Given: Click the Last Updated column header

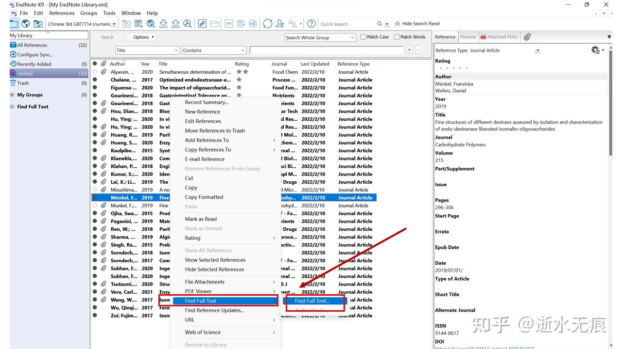Looking at the screenshot, I should click(x=316, y=63).
